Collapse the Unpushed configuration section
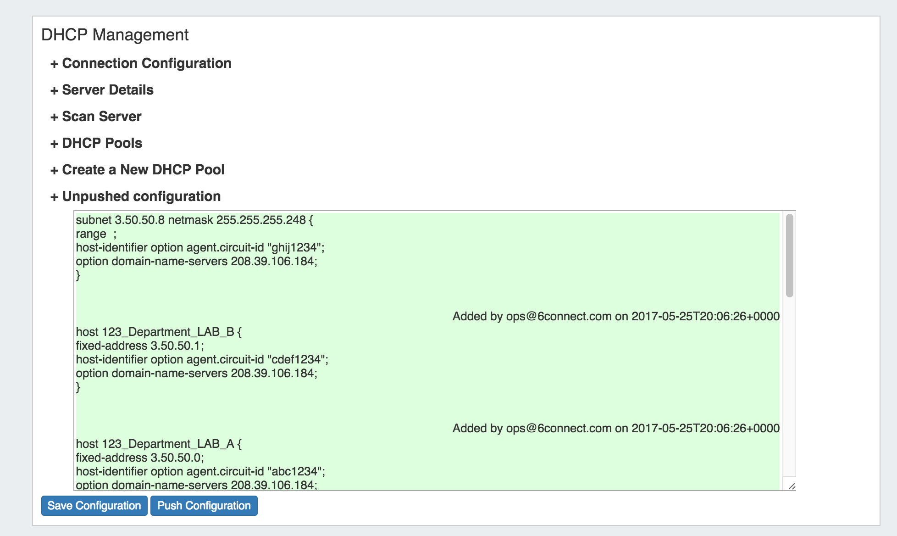The height and width of the screenshot is (536, 897). coord(141,196)
